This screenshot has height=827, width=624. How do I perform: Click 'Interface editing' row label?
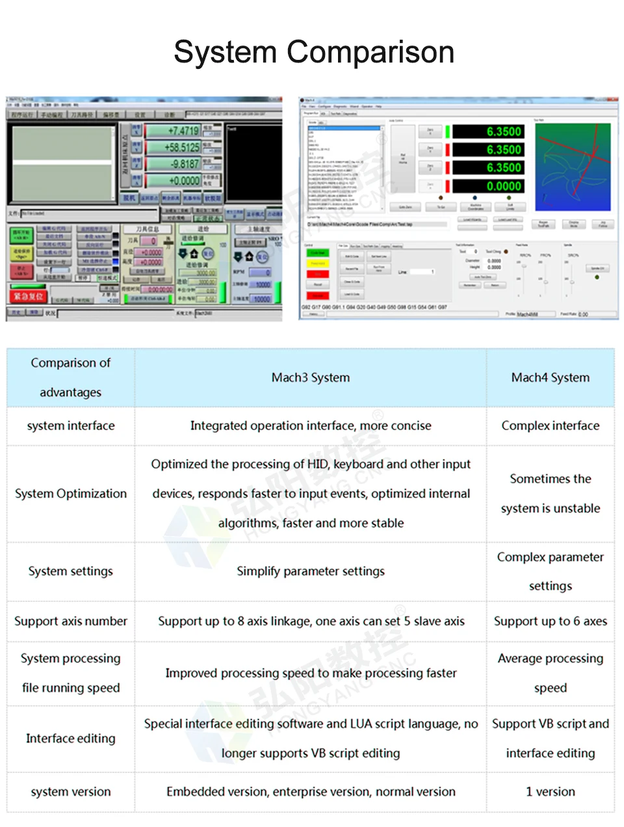[71, 739]
